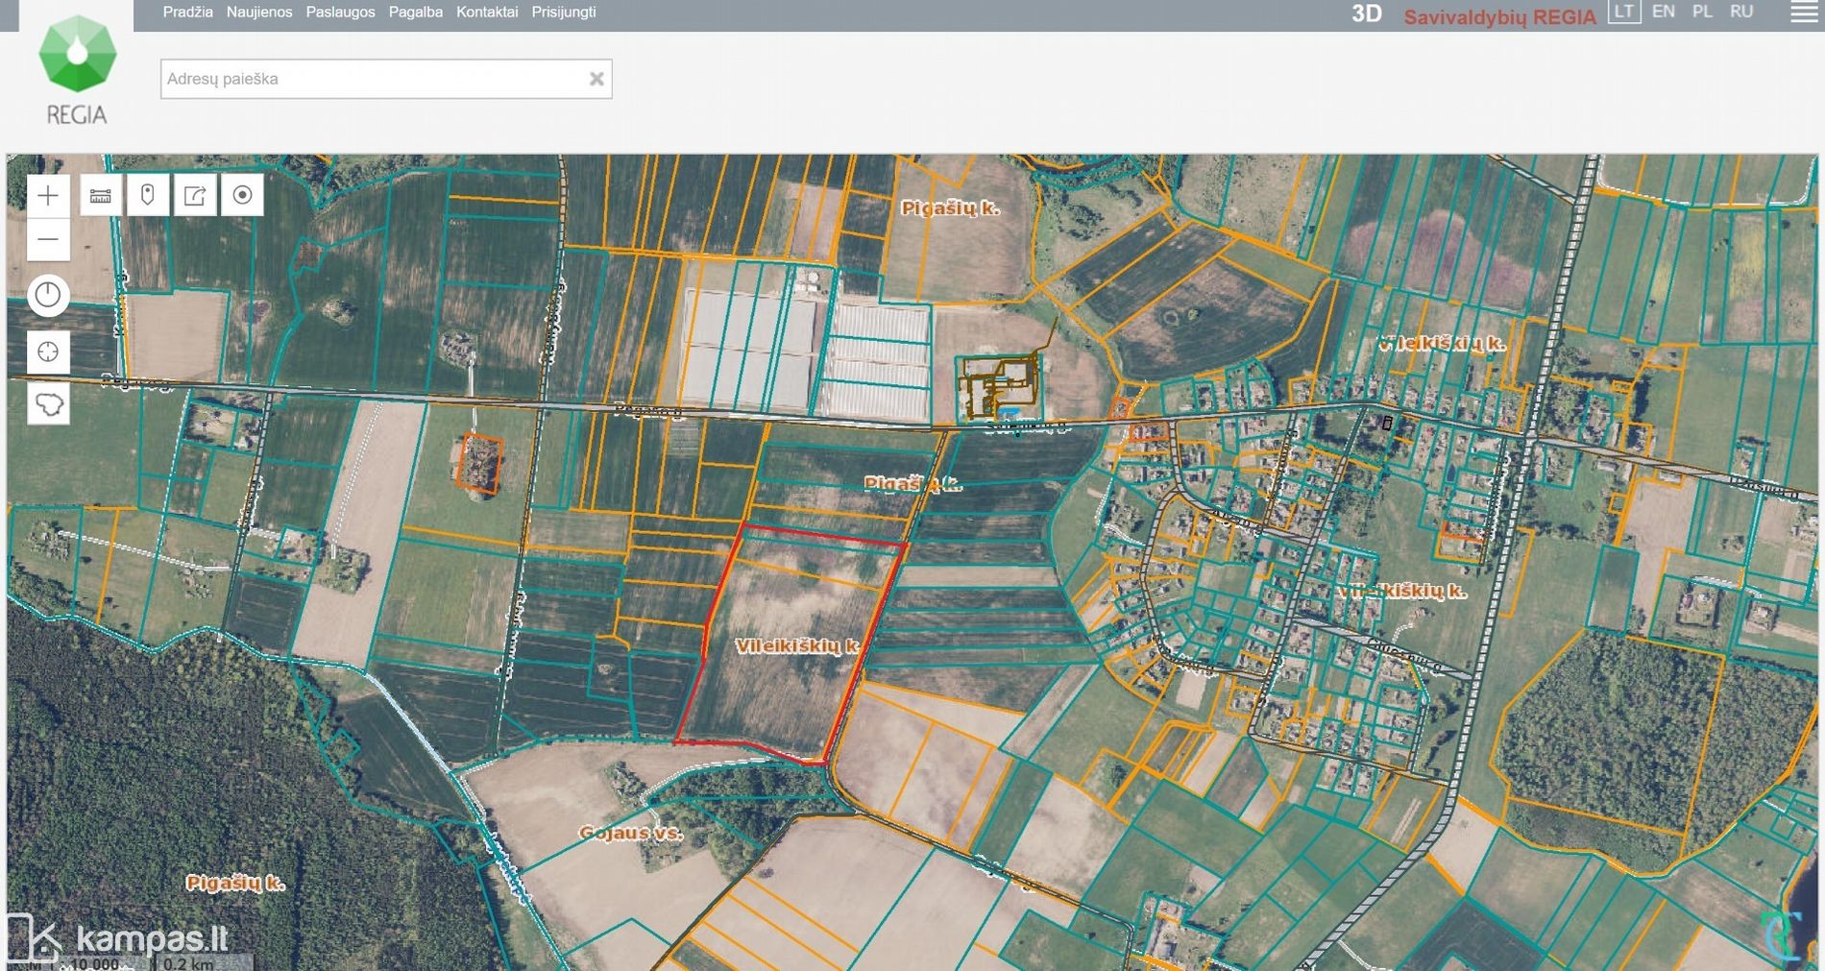Open the Pradžia menu item
Viewport: 1825px width, 971px height.
(187, 12)
